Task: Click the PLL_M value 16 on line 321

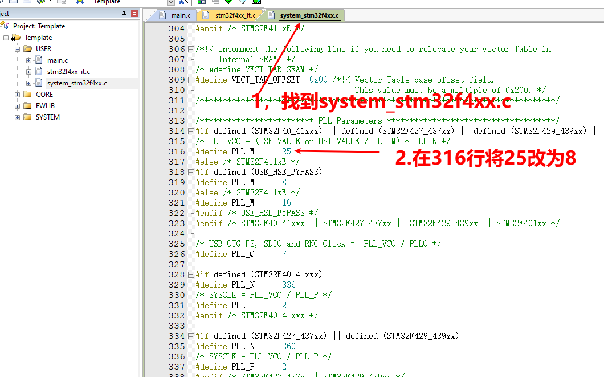Action: point(287,203)
